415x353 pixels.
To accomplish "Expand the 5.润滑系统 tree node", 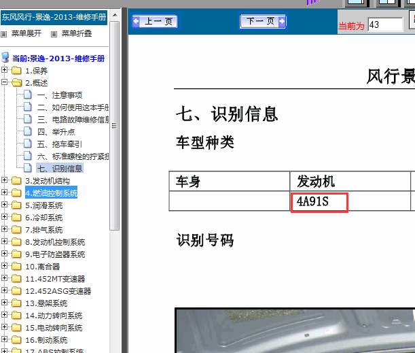I will coord(4,204).
